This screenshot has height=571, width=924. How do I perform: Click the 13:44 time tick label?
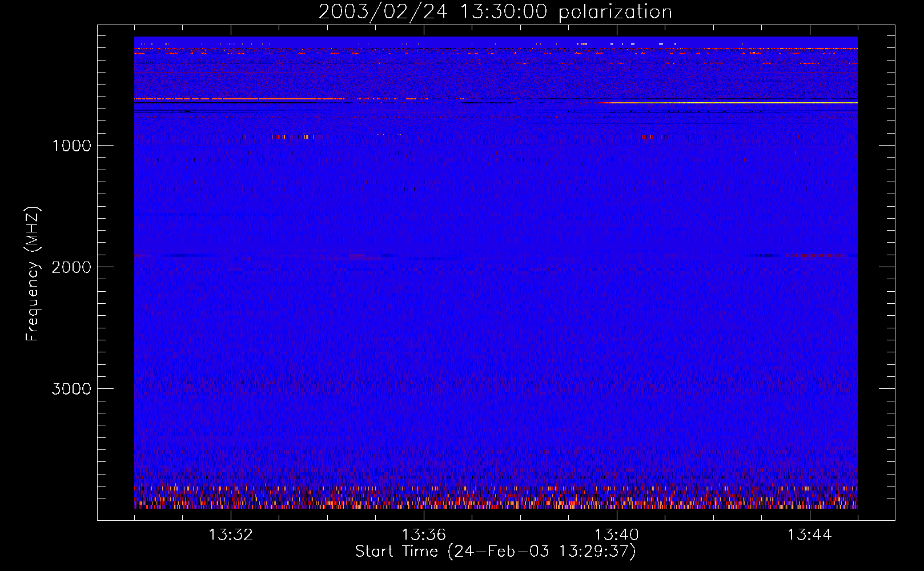[x=809, y=535]
